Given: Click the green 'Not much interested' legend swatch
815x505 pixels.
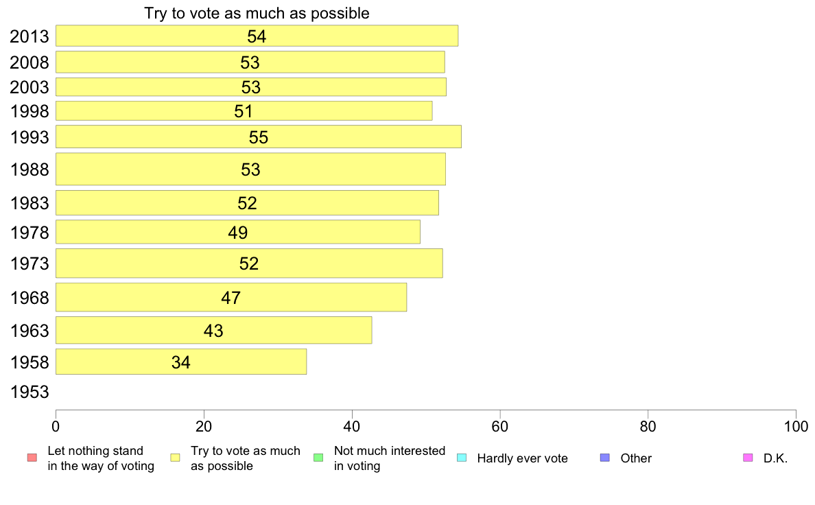Looking at the screenshot, I should click(x=318, y=458).
